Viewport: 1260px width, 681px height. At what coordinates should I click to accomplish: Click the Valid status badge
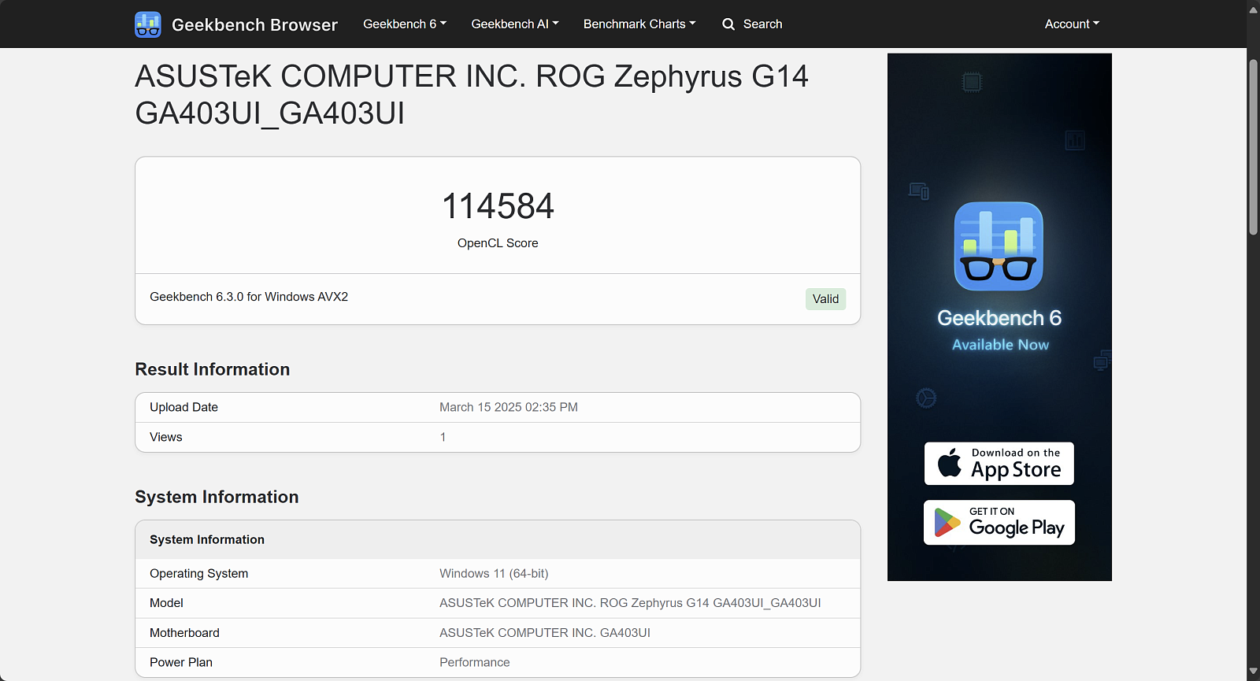(x=825, y=299)
